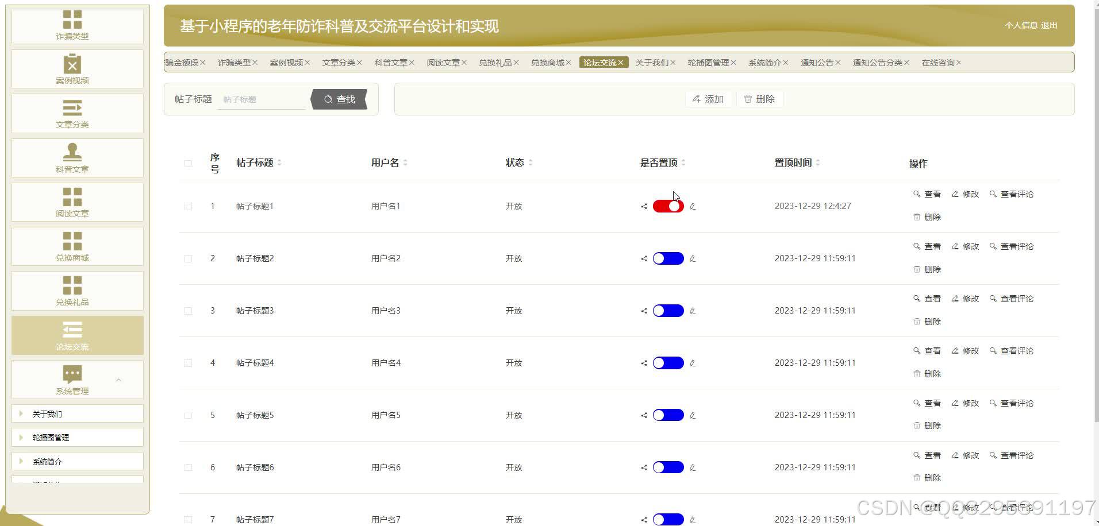The height and width of the screenshot is (526, 1099).
Task: Open 文章分类 sidebar icon
Action: [72, 108]
